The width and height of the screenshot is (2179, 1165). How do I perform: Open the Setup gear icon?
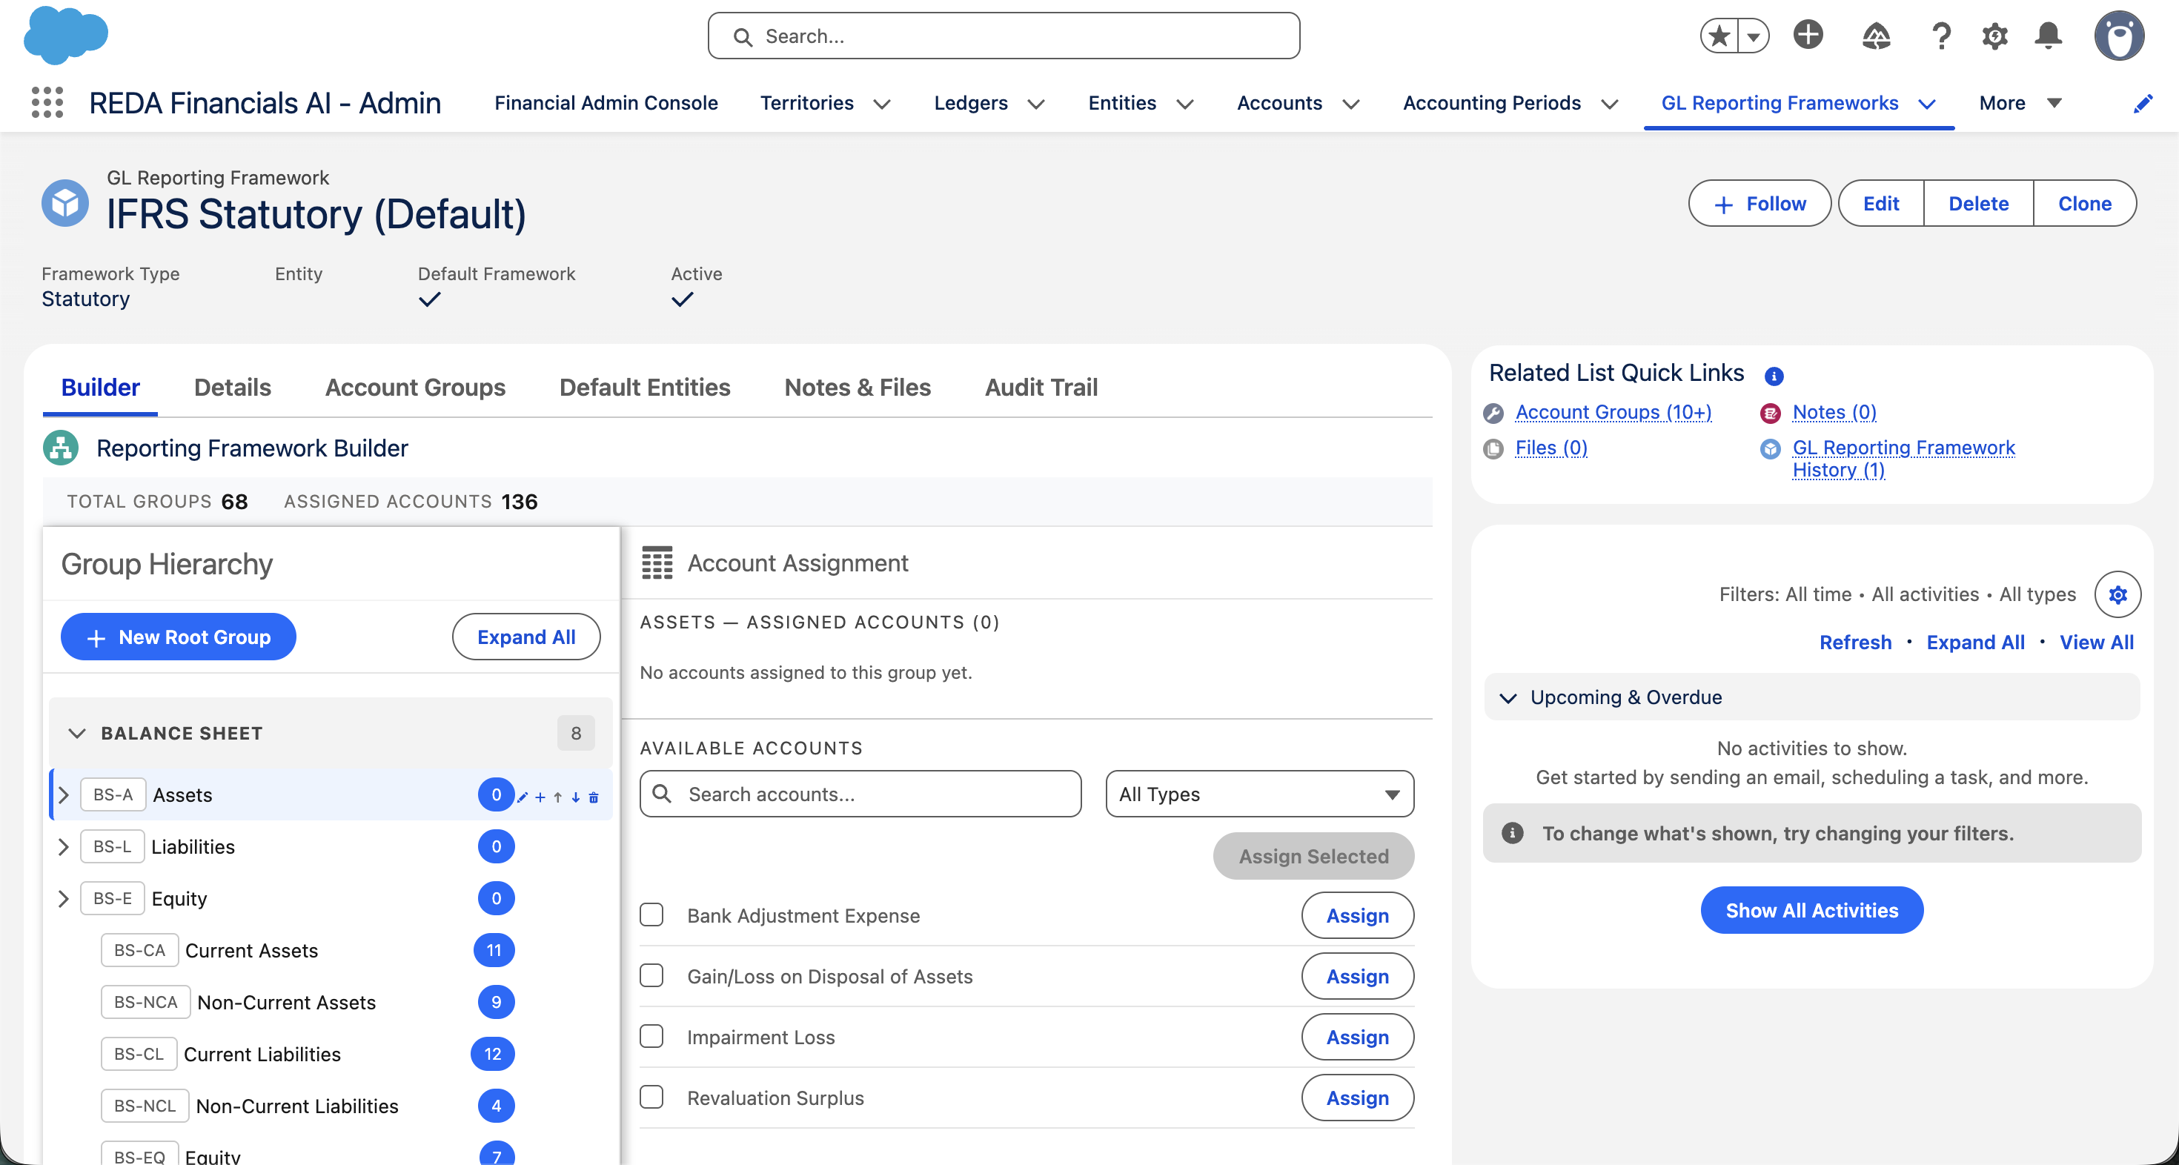(x=1994, y=36)
